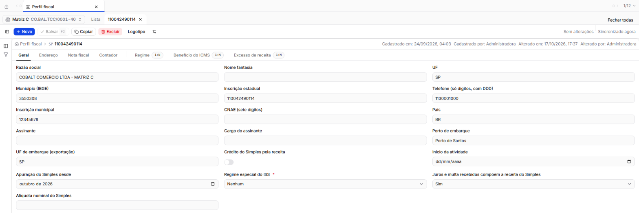This screenshot has height=213, width=639.
Task: Click the Inscrição estadual field
Action: point(325,98)
